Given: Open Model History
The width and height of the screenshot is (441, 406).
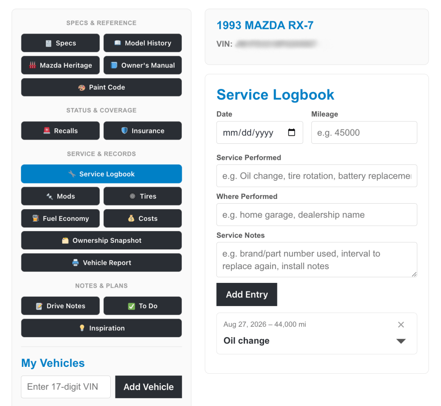Looking at the screenshot, I should coord(143,43).
